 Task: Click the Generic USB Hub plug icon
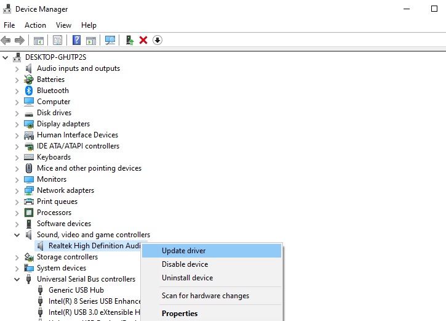coord(41,290)
